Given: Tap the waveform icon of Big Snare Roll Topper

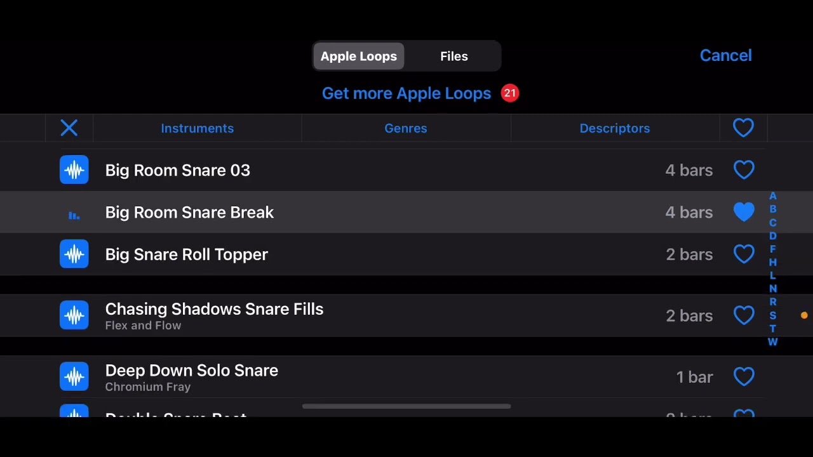Looking at the screenshot, I should pos(74,254).
